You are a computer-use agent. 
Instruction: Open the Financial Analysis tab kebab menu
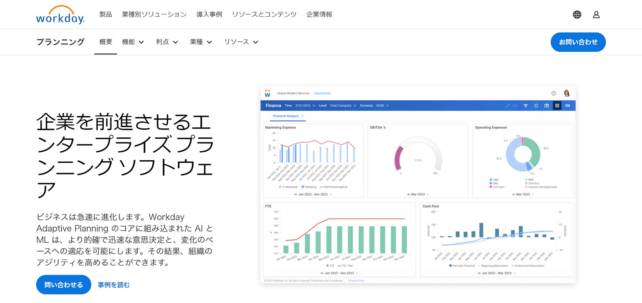[302, 116]
